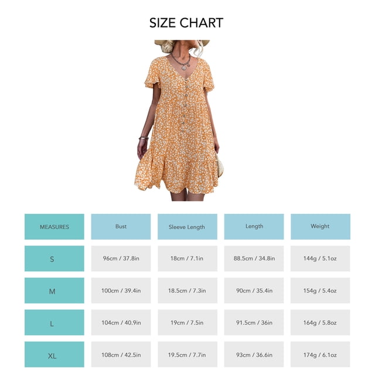375x375 pixels.
Task: Click the MEASURES header cell
Action: [54, 227]
